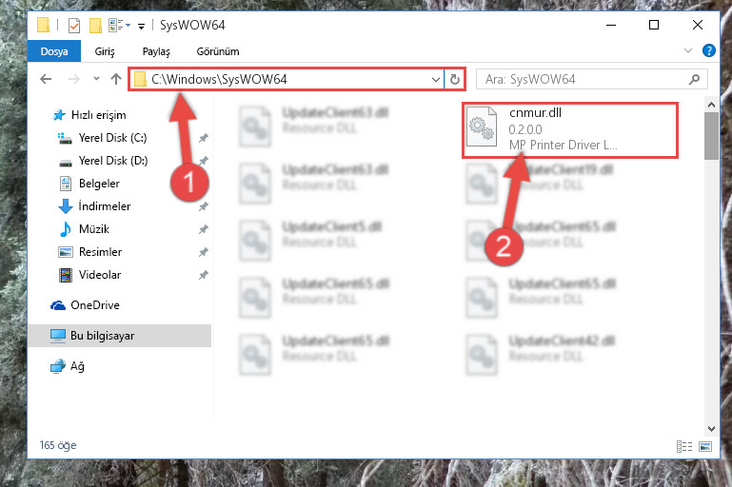This screenshot has width=732, height=487.
Task: Expand the ribbon with the chevron
Action: coord(687,50)
